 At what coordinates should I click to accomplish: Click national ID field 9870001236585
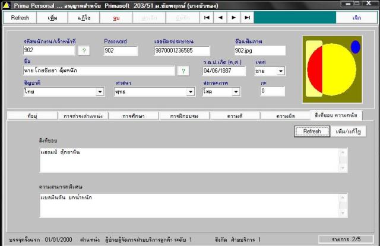182,50
